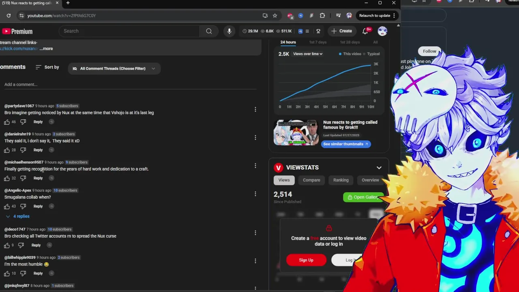This screenshot has width=519, height=292.
Task: Click the vidIQ extension icon in Chrome toolbar
Action: pos(300,15)
